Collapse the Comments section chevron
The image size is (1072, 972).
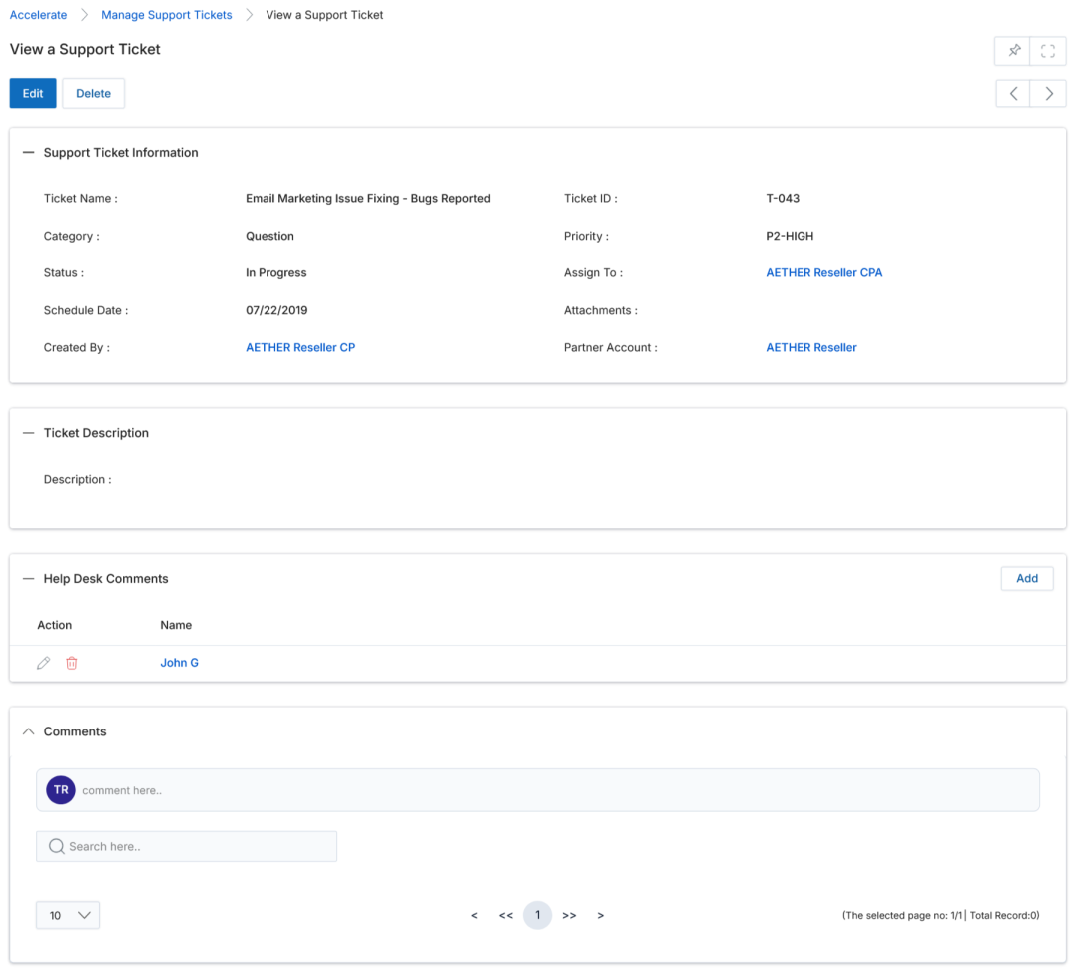28,731
